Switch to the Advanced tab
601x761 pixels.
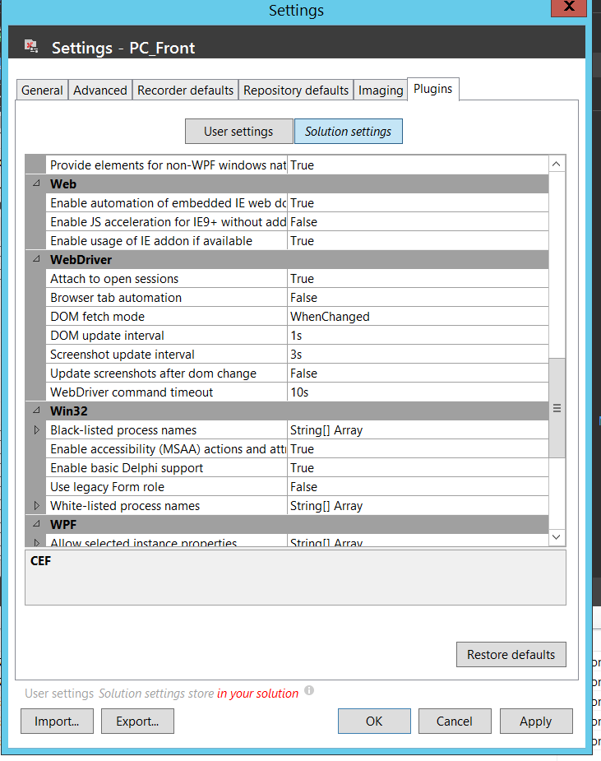(x=100, y=90)
